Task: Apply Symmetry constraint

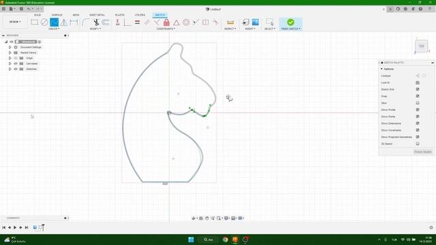Action: [x=206, y=22]
